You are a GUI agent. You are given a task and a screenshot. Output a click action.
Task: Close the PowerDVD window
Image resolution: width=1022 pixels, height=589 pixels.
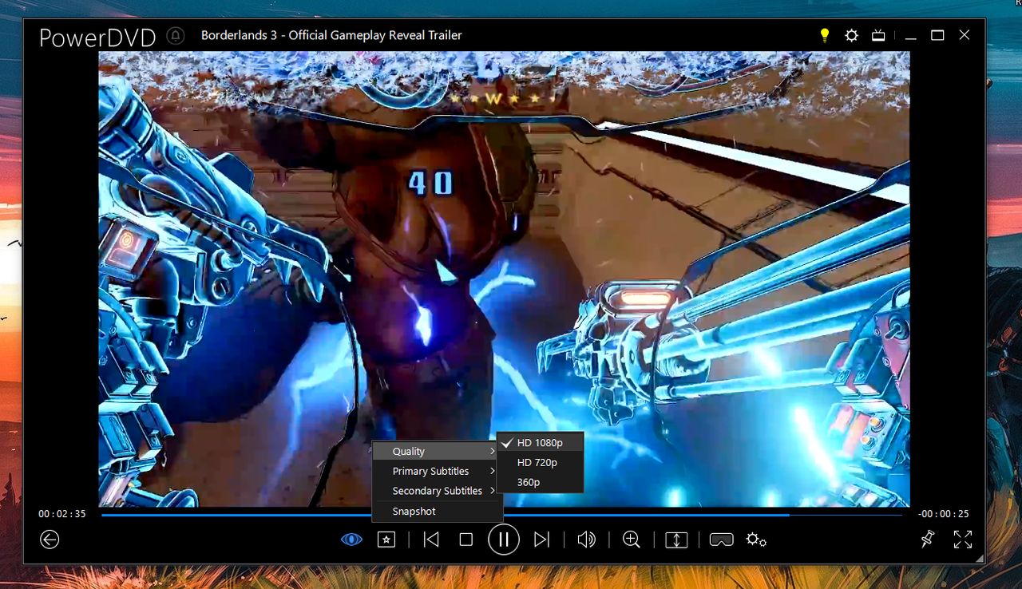(x=965, y=35)
